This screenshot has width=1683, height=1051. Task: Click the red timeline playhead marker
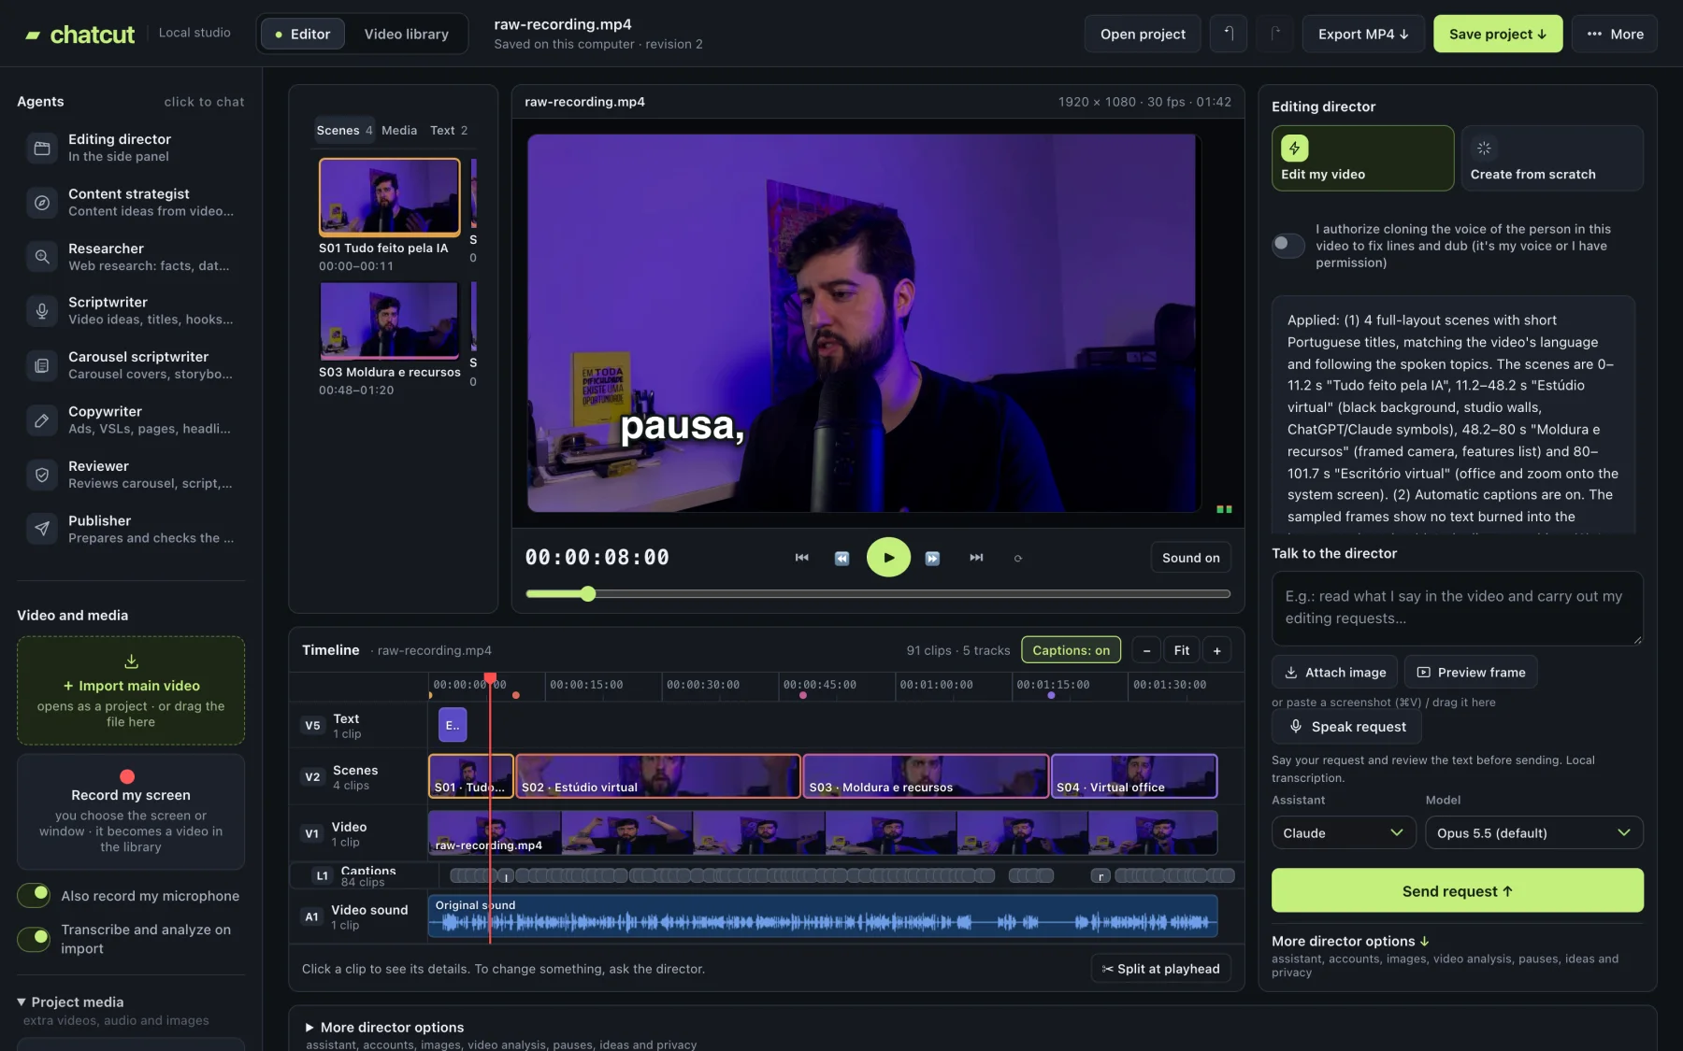[490, 677]
